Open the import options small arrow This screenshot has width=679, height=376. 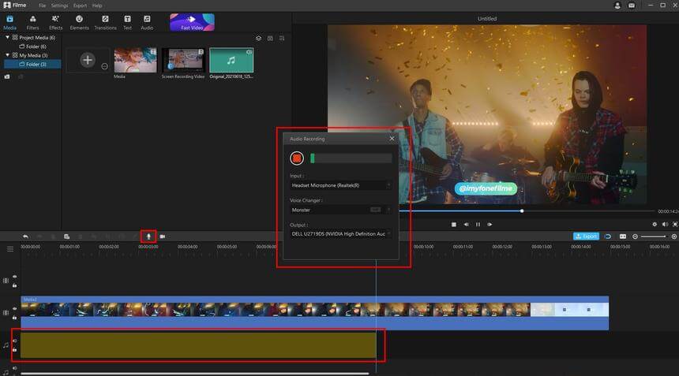coord(104,66)
